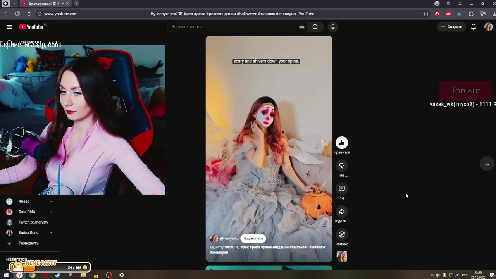This screenshot has height=279, width=496.
Task: Go to next Short with down arrow
Action: (x=487, y=164)
